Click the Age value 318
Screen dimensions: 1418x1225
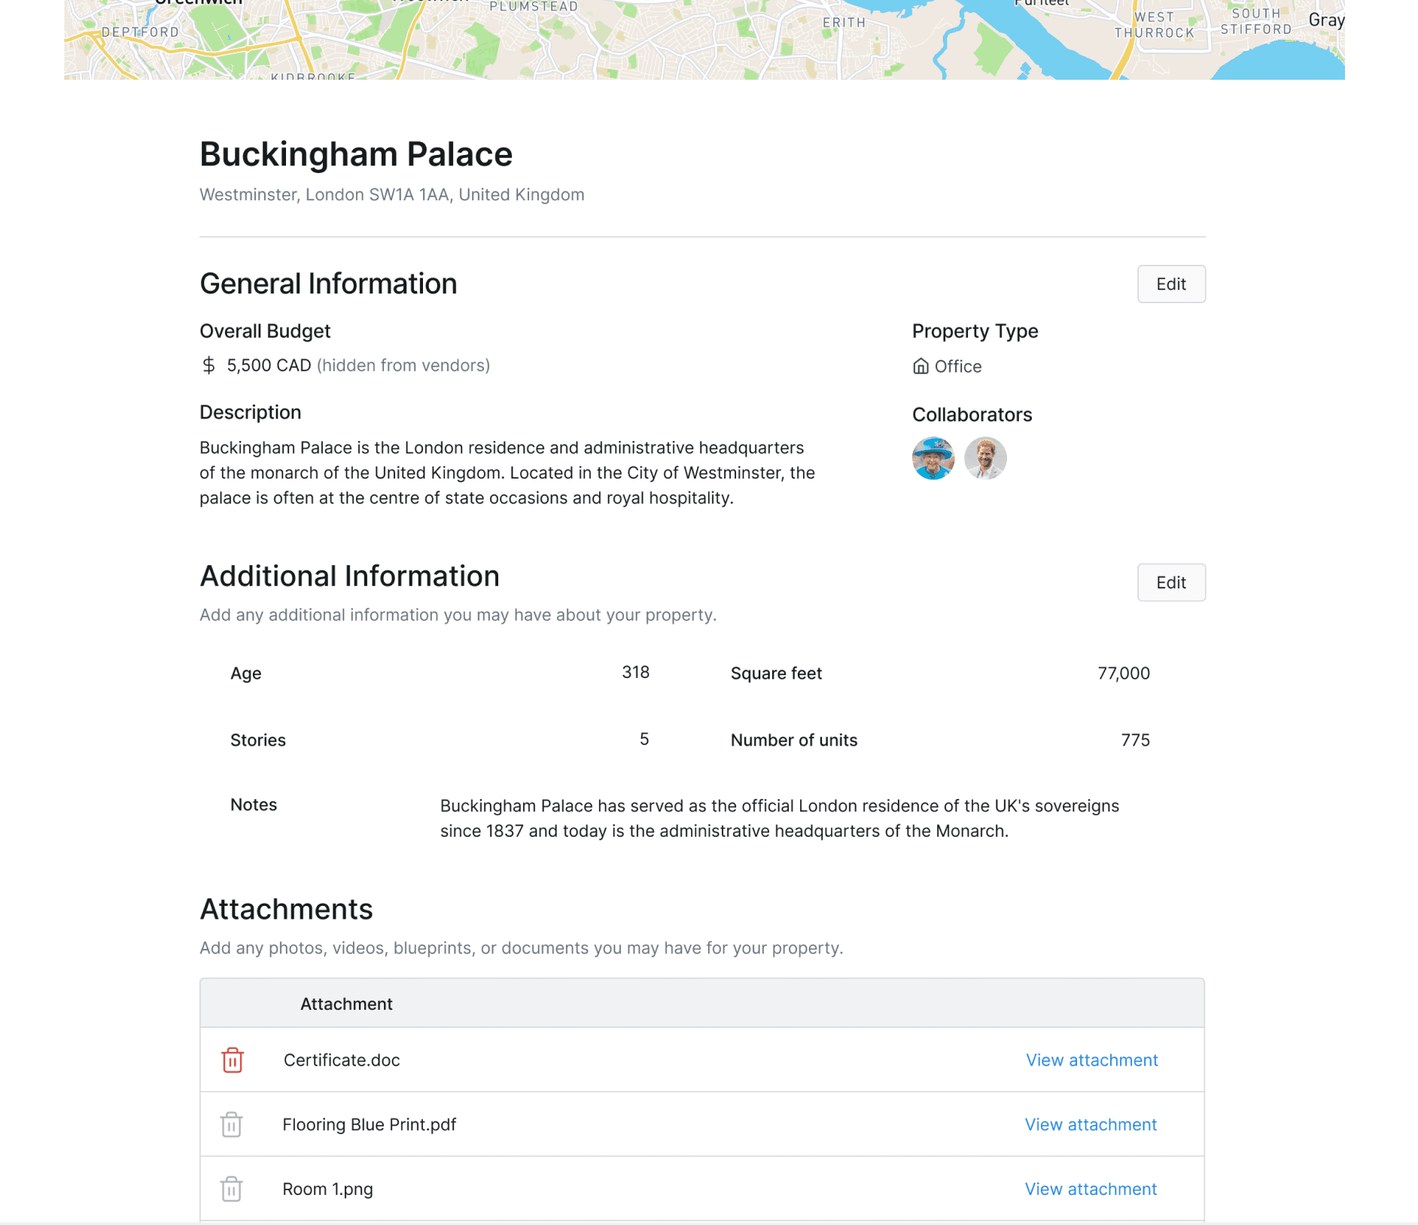pyautogui.click(x=636, y=672)
